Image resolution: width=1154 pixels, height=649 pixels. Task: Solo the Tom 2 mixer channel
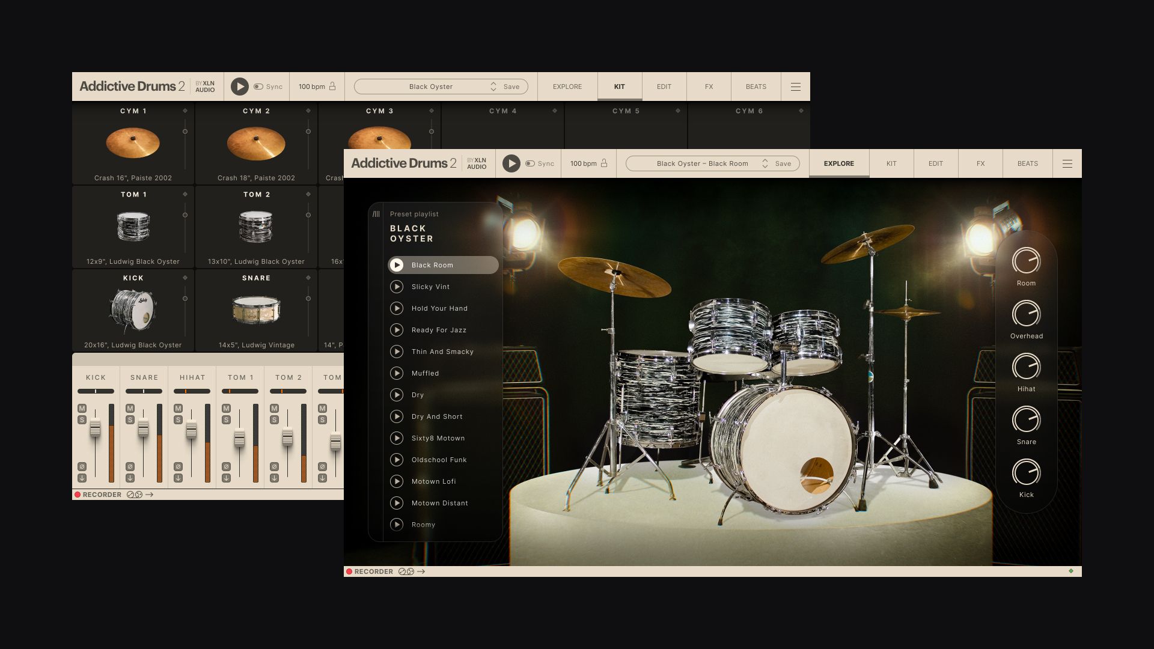click(274, 420)
